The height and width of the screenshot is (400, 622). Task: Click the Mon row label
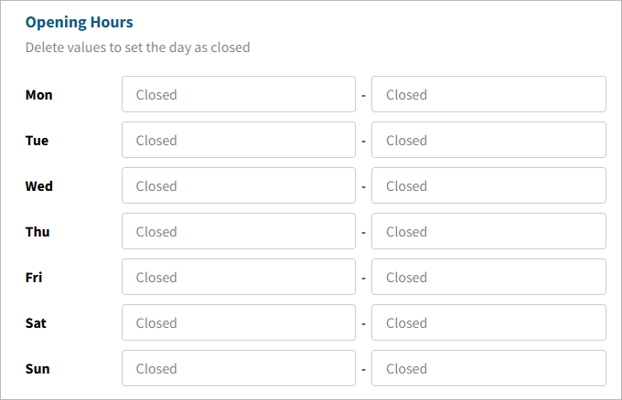pyautogui.click(x=38, y=95)
